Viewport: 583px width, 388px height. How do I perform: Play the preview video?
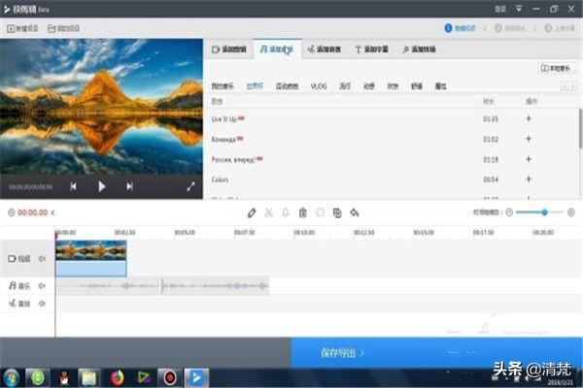pos(101,186)
